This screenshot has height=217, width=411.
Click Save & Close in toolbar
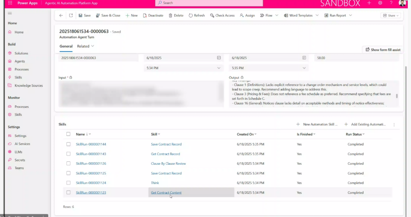pyautogui.click(x=108, y=16)
